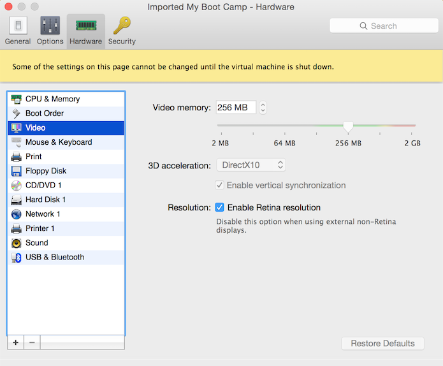Screen dimensions: 443x366
Task: Switch to the Options tab
Action: point(50,31)
